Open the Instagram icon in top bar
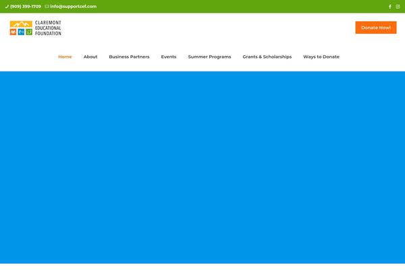 coord(398,7)
